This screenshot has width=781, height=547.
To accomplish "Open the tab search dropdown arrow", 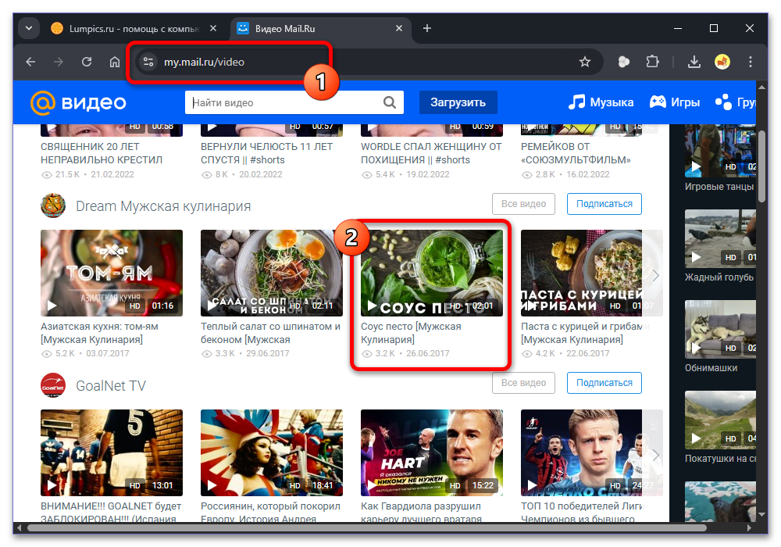I will [x=29, y=28].
